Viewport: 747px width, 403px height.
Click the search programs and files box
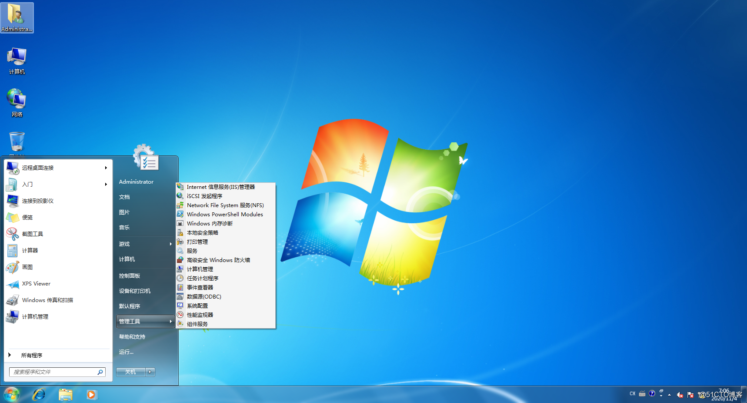tap(57, 372)
